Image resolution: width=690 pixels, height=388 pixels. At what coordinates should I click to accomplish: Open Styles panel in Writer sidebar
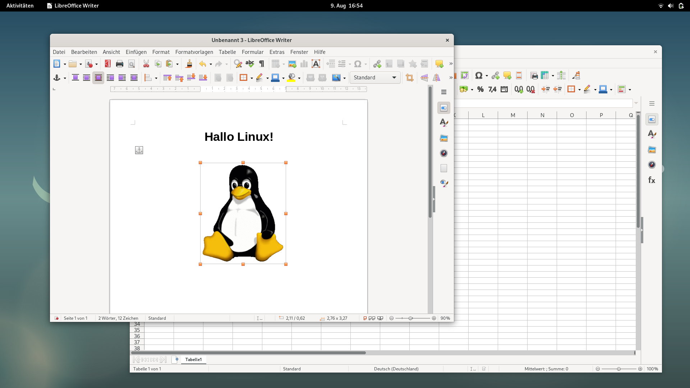click(444, 123)
